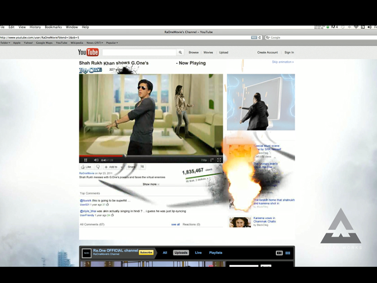Image resolution: width=377 pixels, height=283 pixels.
Task: Click the YouTube search input field
Action: (x=139, y=53)
